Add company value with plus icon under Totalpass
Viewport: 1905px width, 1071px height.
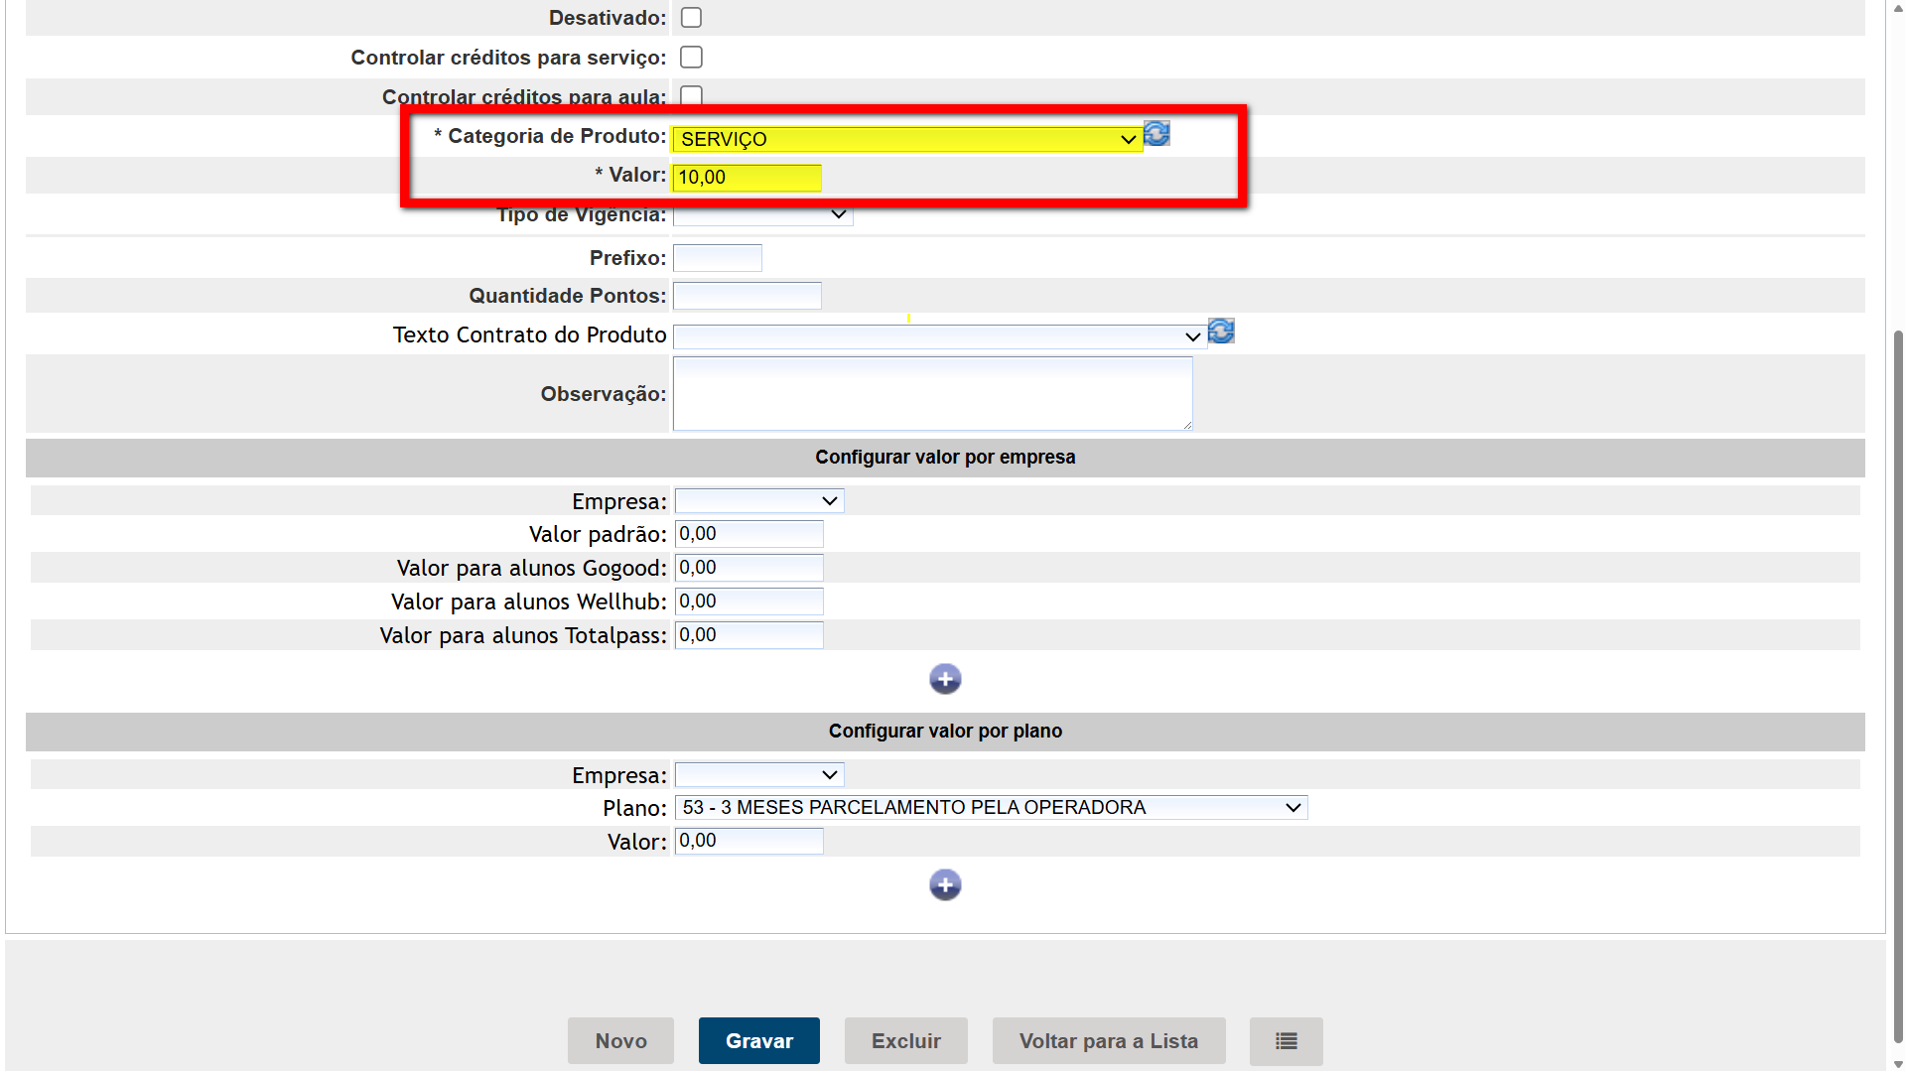(x=945, y=679)
